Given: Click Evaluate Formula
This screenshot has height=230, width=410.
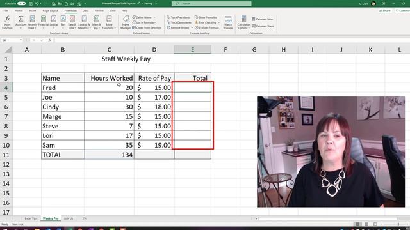Looking at the screenshot, I should tap(206, 27).
